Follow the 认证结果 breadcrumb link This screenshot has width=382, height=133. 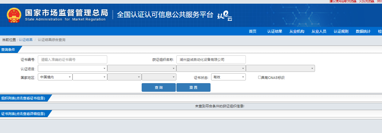point(26,40)
